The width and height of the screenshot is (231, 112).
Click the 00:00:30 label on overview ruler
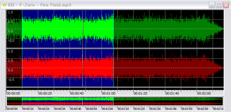pyautogui.click(x=60, y=109)
